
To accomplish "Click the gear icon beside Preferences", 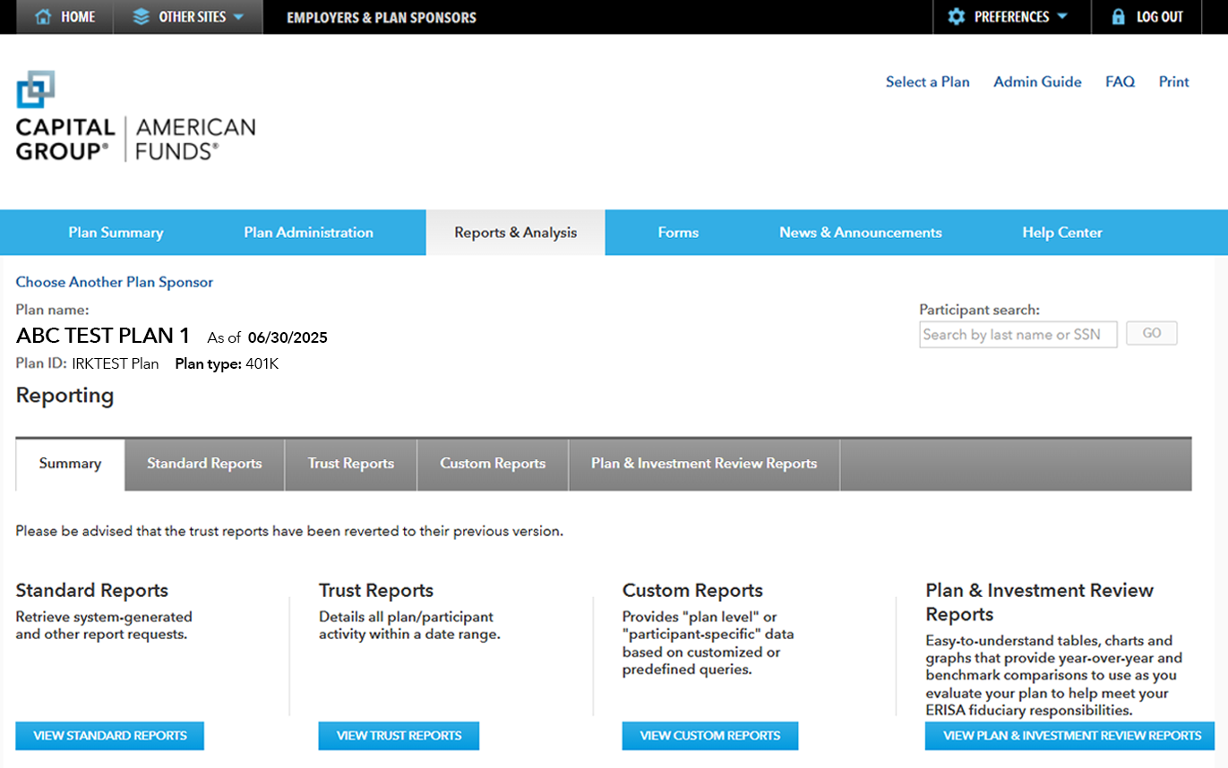I will 957,16.
